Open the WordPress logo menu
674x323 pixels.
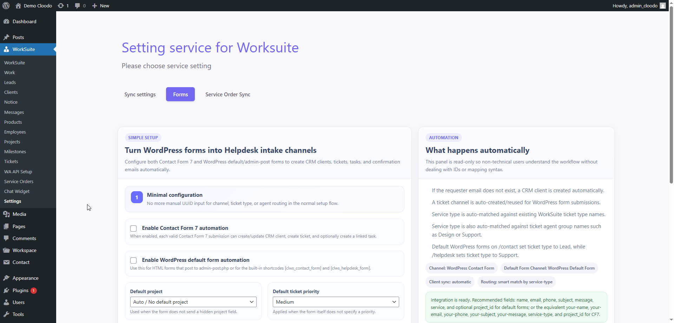click(x=6, y=6)
